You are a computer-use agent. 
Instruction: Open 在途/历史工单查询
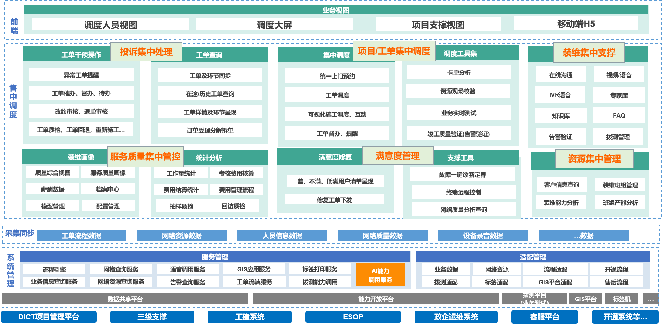point(210,94)
